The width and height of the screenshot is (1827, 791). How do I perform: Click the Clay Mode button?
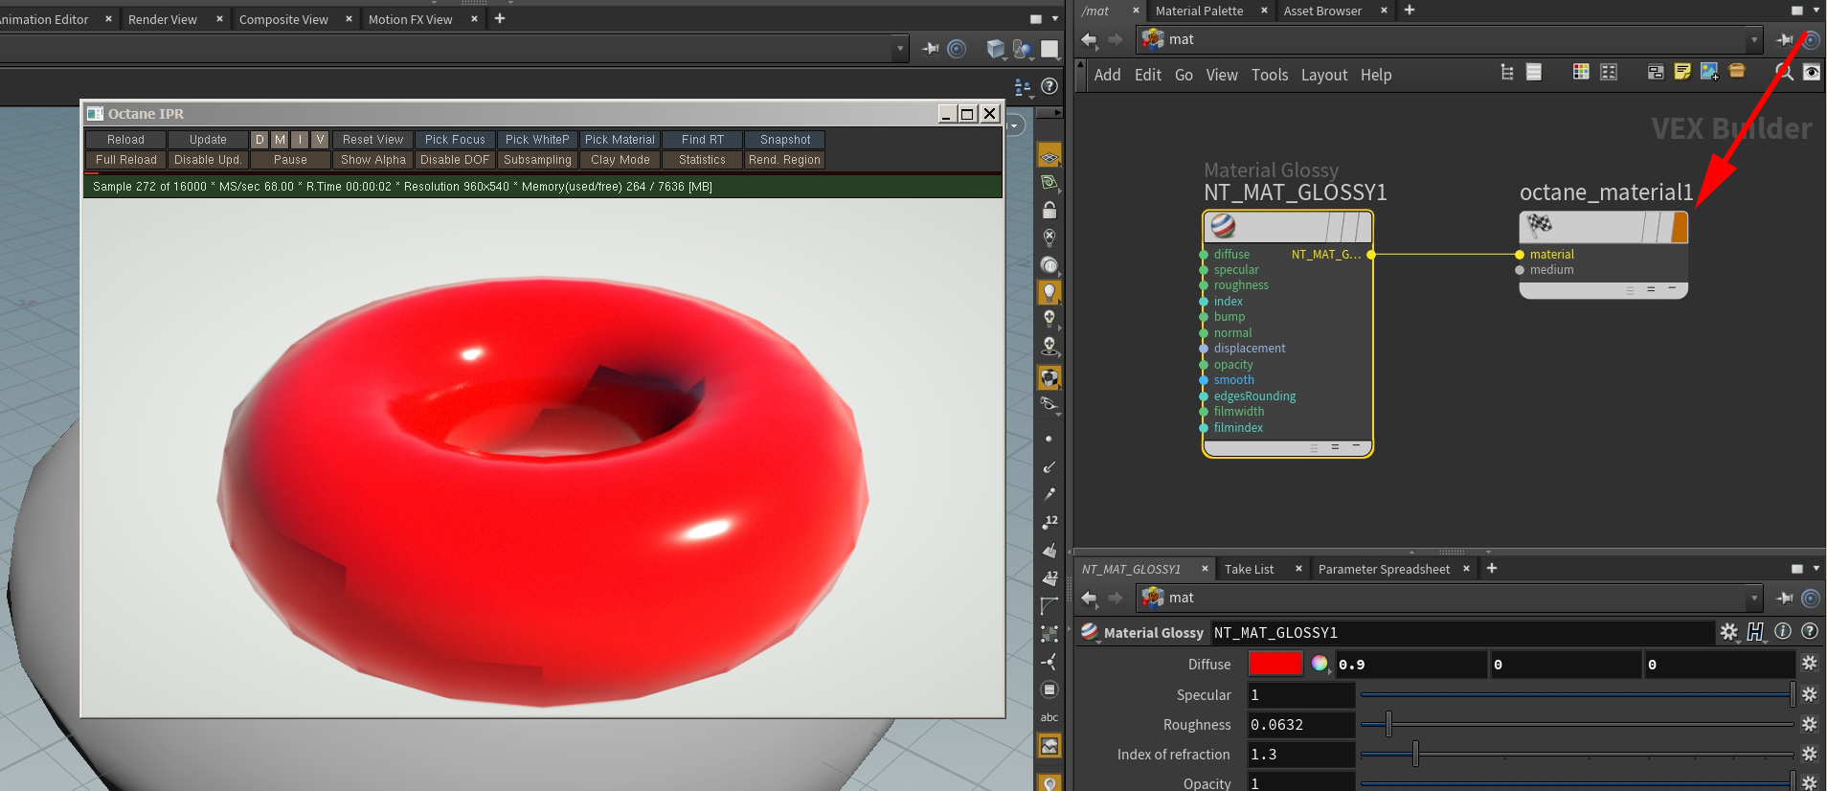pyautogui.click(x=620, y=160)
